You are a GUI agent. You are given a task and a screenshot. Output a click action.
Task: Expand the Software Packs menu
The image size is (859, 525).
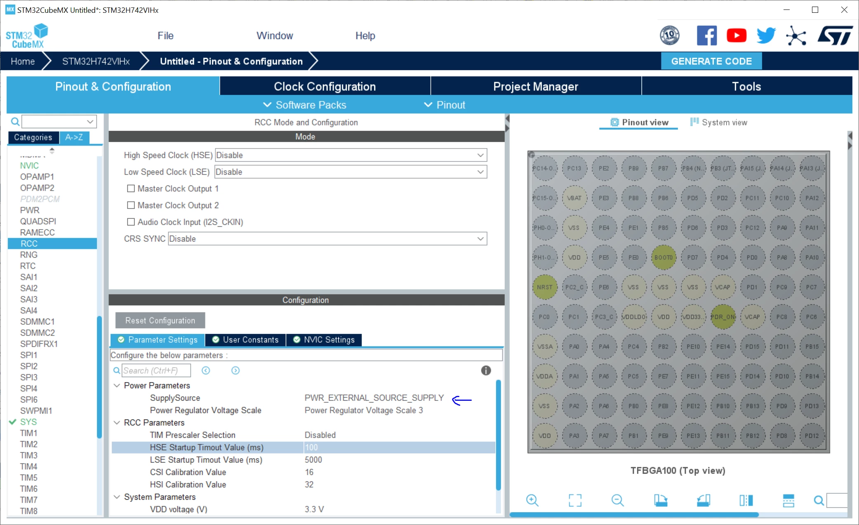(305, 105)
